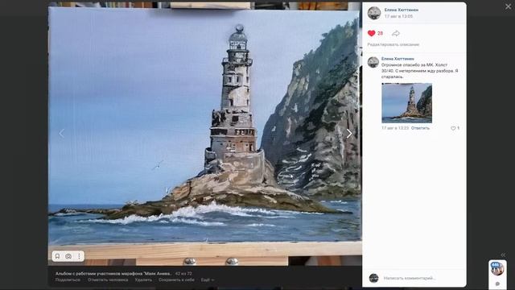515x290 pixels.
Task: Click the photo date under the author name
Action: pos(398,16)
